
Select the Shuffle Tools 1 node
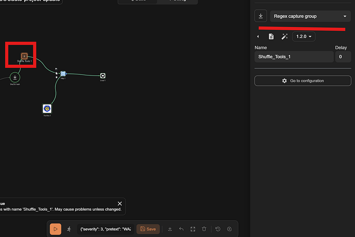[24, 56]
